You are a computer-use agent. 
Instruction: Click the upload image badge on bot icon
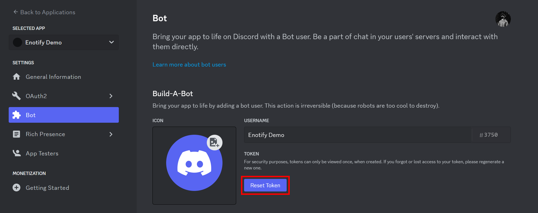[x=214, y=143]
